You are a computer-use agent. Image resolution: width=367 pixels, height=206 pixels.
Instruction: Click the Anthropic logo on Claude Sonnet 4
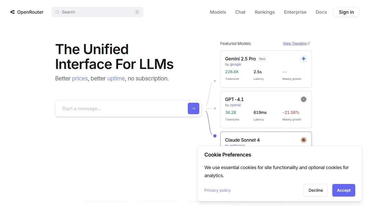304,140
